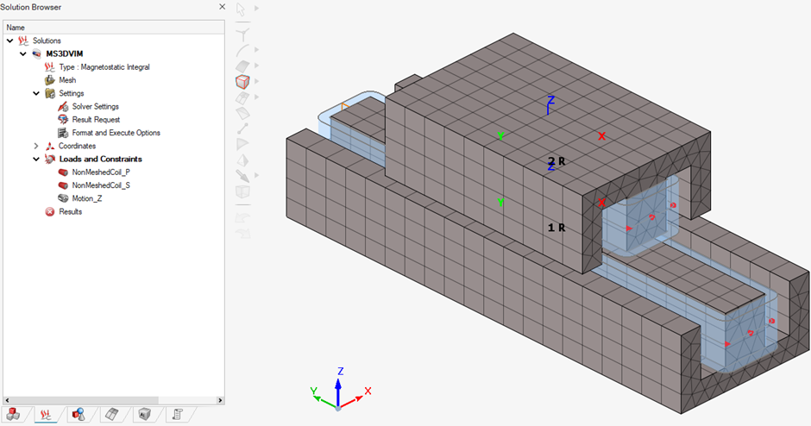Select Solver Settings in the tree
811x426 pixels.
point(95,106)
